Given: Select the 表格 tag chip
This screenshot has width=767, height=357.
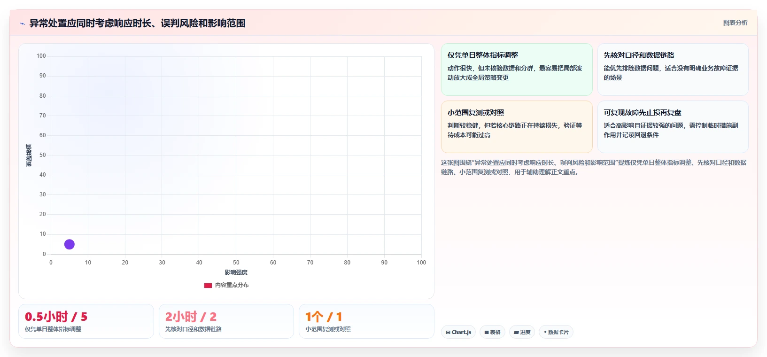Looking at the screenshot, I should (x=492, y=332).
